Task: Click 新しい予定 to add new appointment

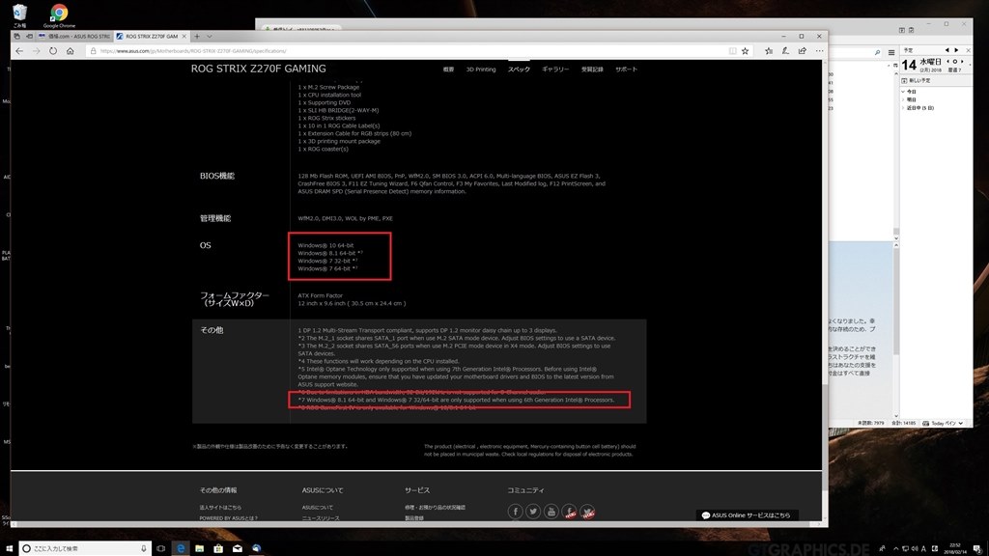Action: (x=916, y=81)
